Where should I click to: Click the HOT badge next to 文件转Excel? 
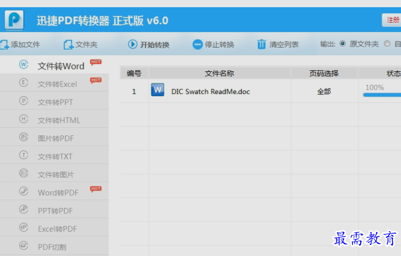[96, 80]
